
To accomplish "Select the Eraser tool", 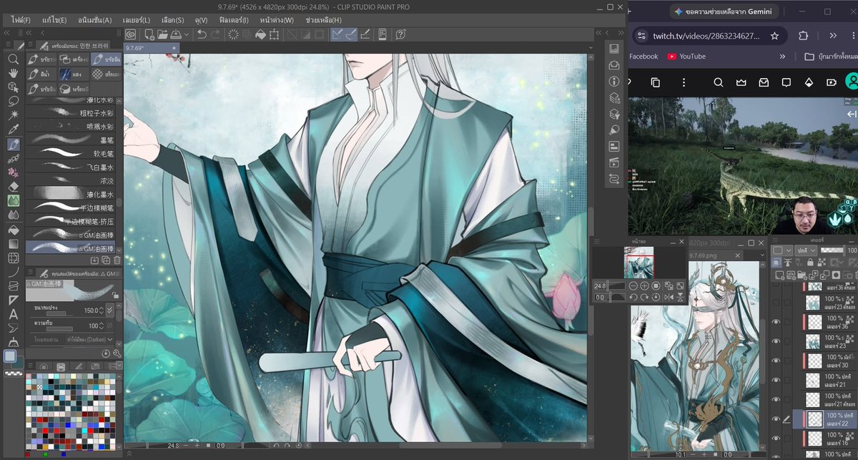I will [x=13, y=186].
